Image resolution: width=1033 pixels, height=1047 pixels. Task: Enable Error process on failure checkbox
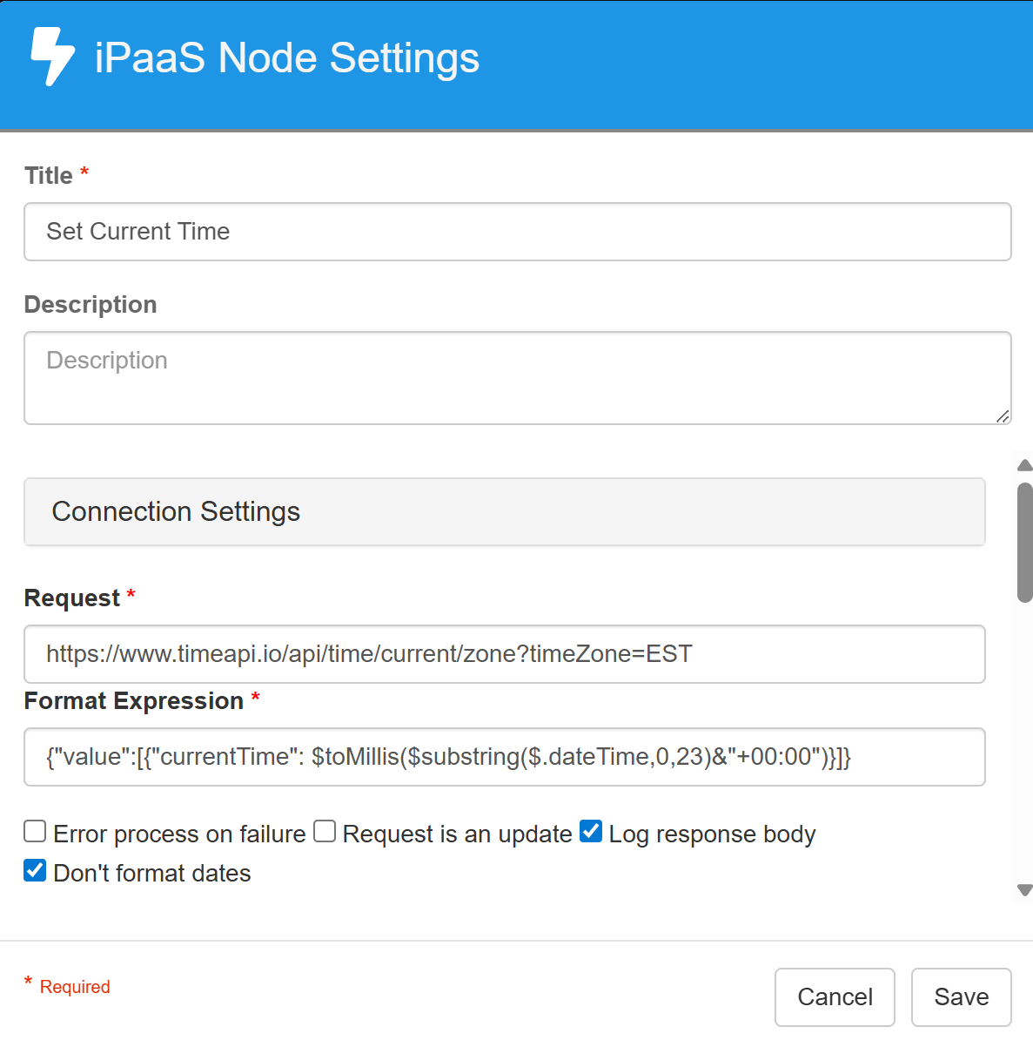click(35, 832)
